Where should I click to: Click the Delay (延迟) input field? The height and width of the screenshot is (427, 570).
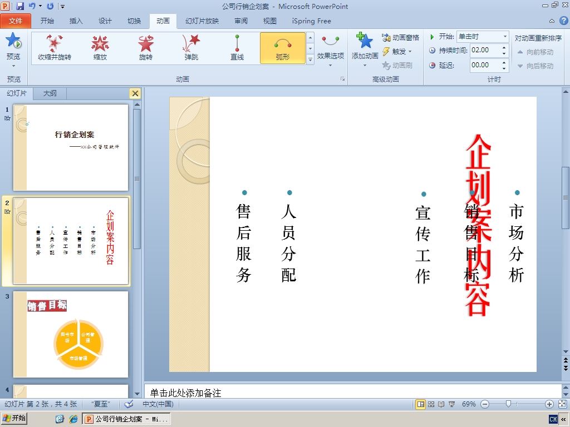coord(485,66)
